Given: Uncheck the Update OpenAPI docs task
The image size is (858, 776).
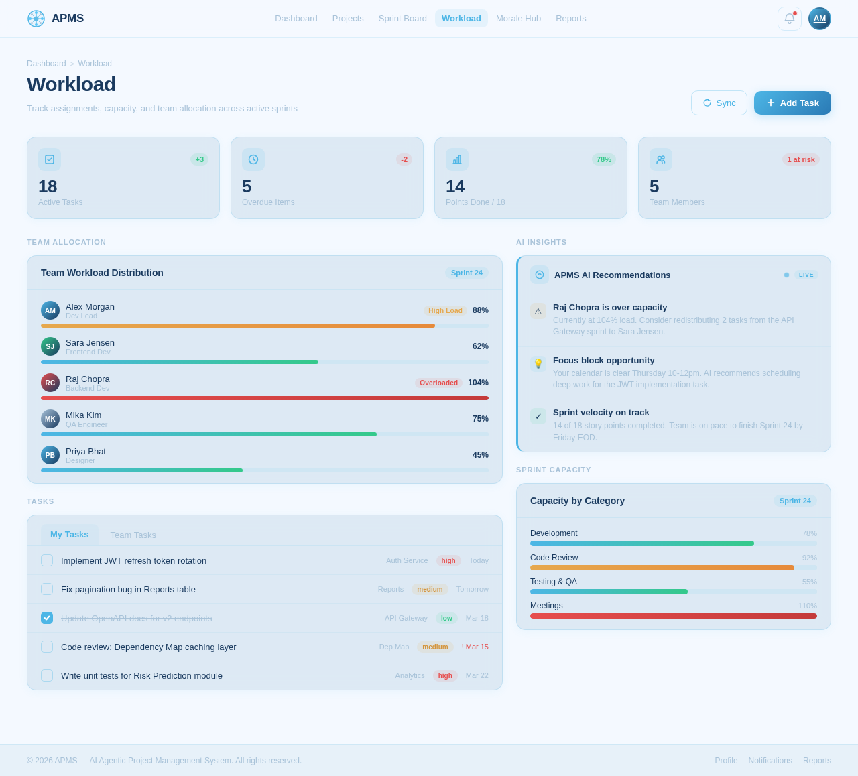Looking at the screenshot, I should [x=46, y=618].
